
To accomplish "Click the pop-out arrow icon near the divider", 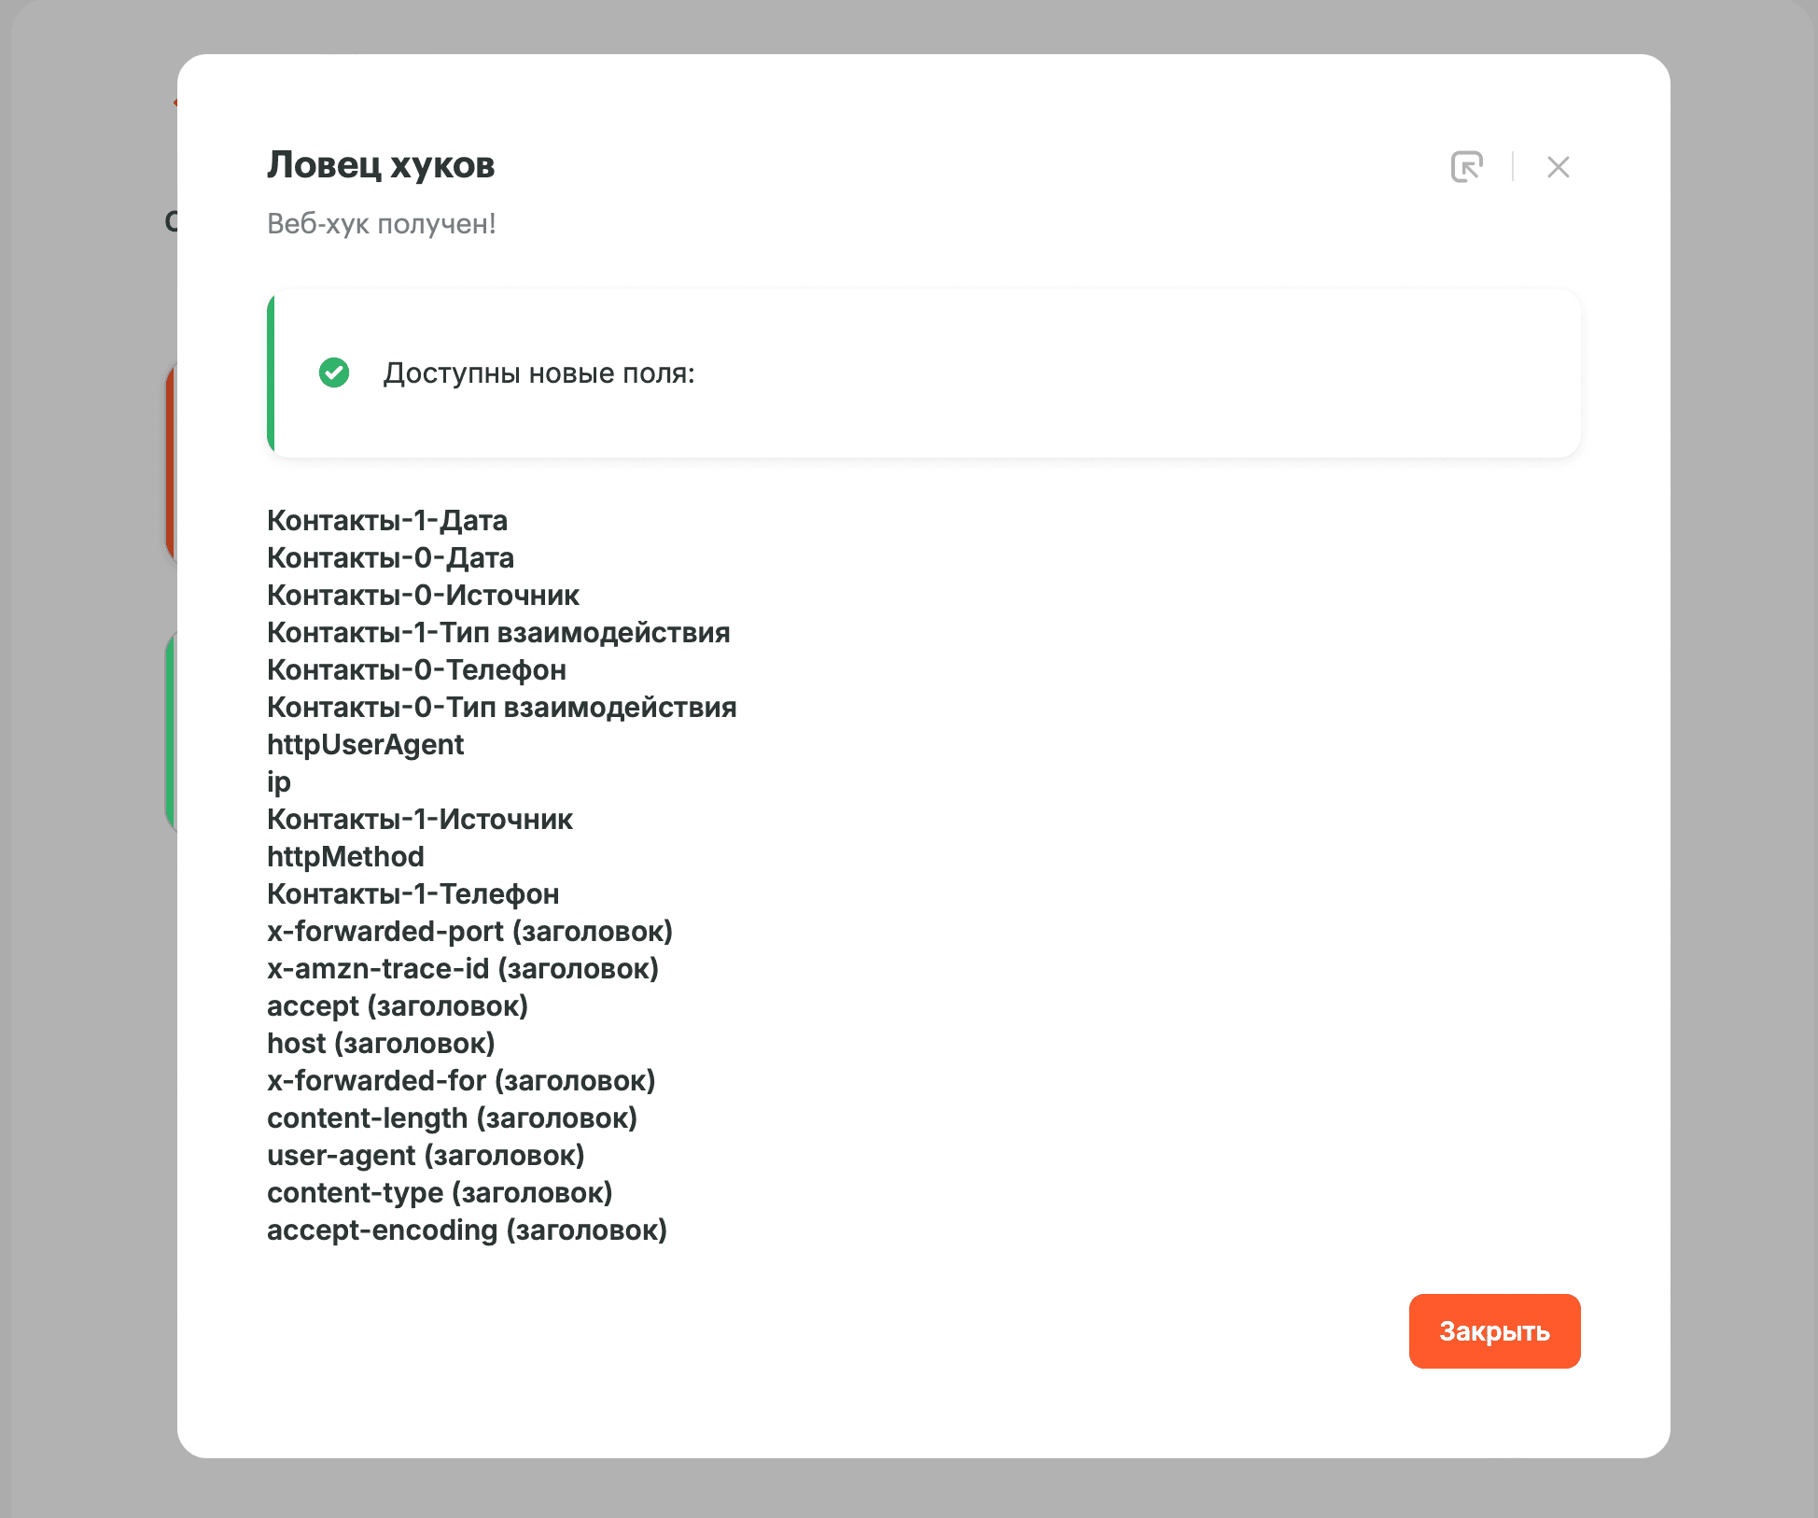I will coord(1467,166).
